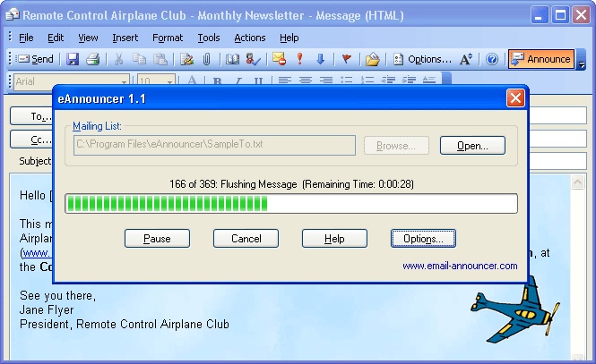This screenshot has height=364, width=596.
Task: Apply numbered list formatting
Action: [x=367, y=80]
